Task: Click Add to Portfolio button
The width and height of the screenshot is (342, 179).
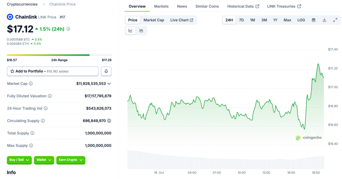Action: pos(53,71)
